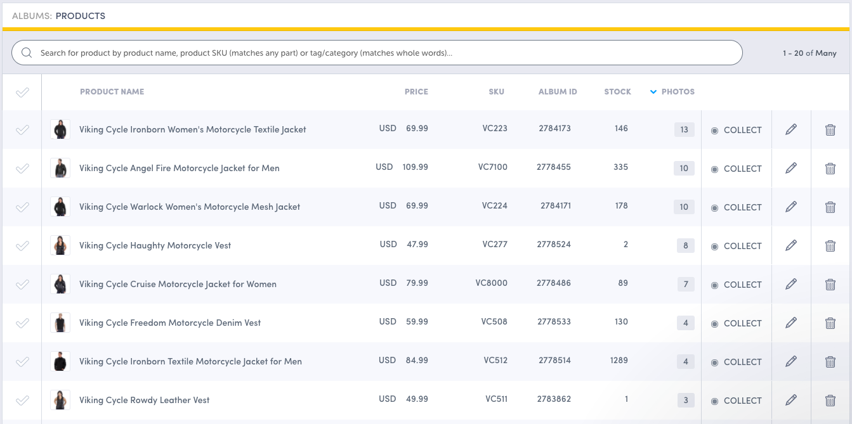This screenshot has height=424, width=852.
Task: Edit the Viking Cycle Rowdy Leather Vest product
Action: [790, 400]
